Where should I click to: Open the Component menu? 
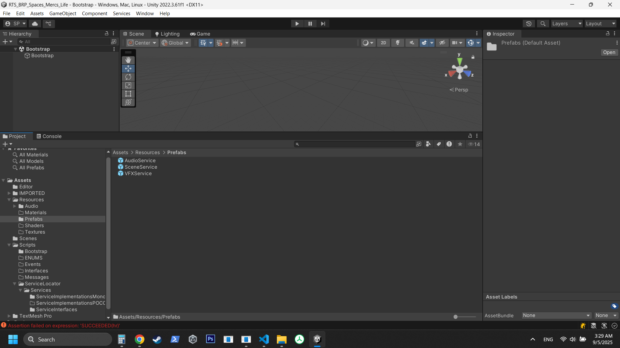tap(94, 13)
